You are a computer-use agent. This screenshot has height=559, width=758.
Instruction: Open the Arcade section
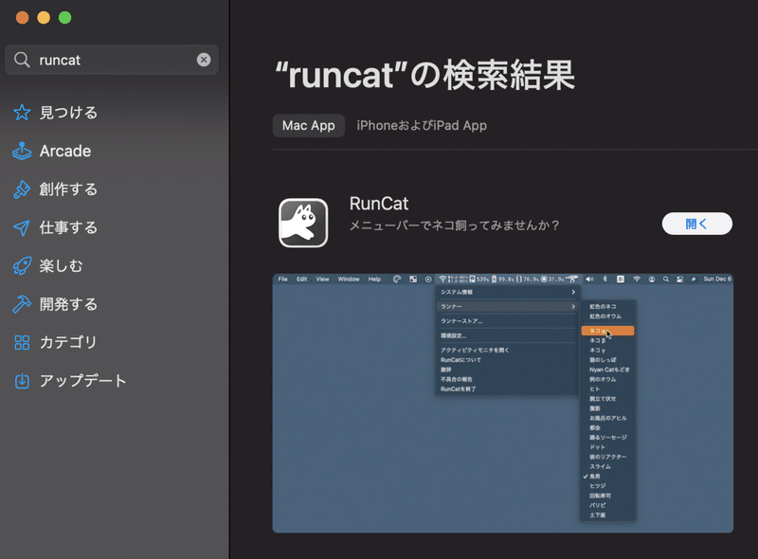point(65,151)
